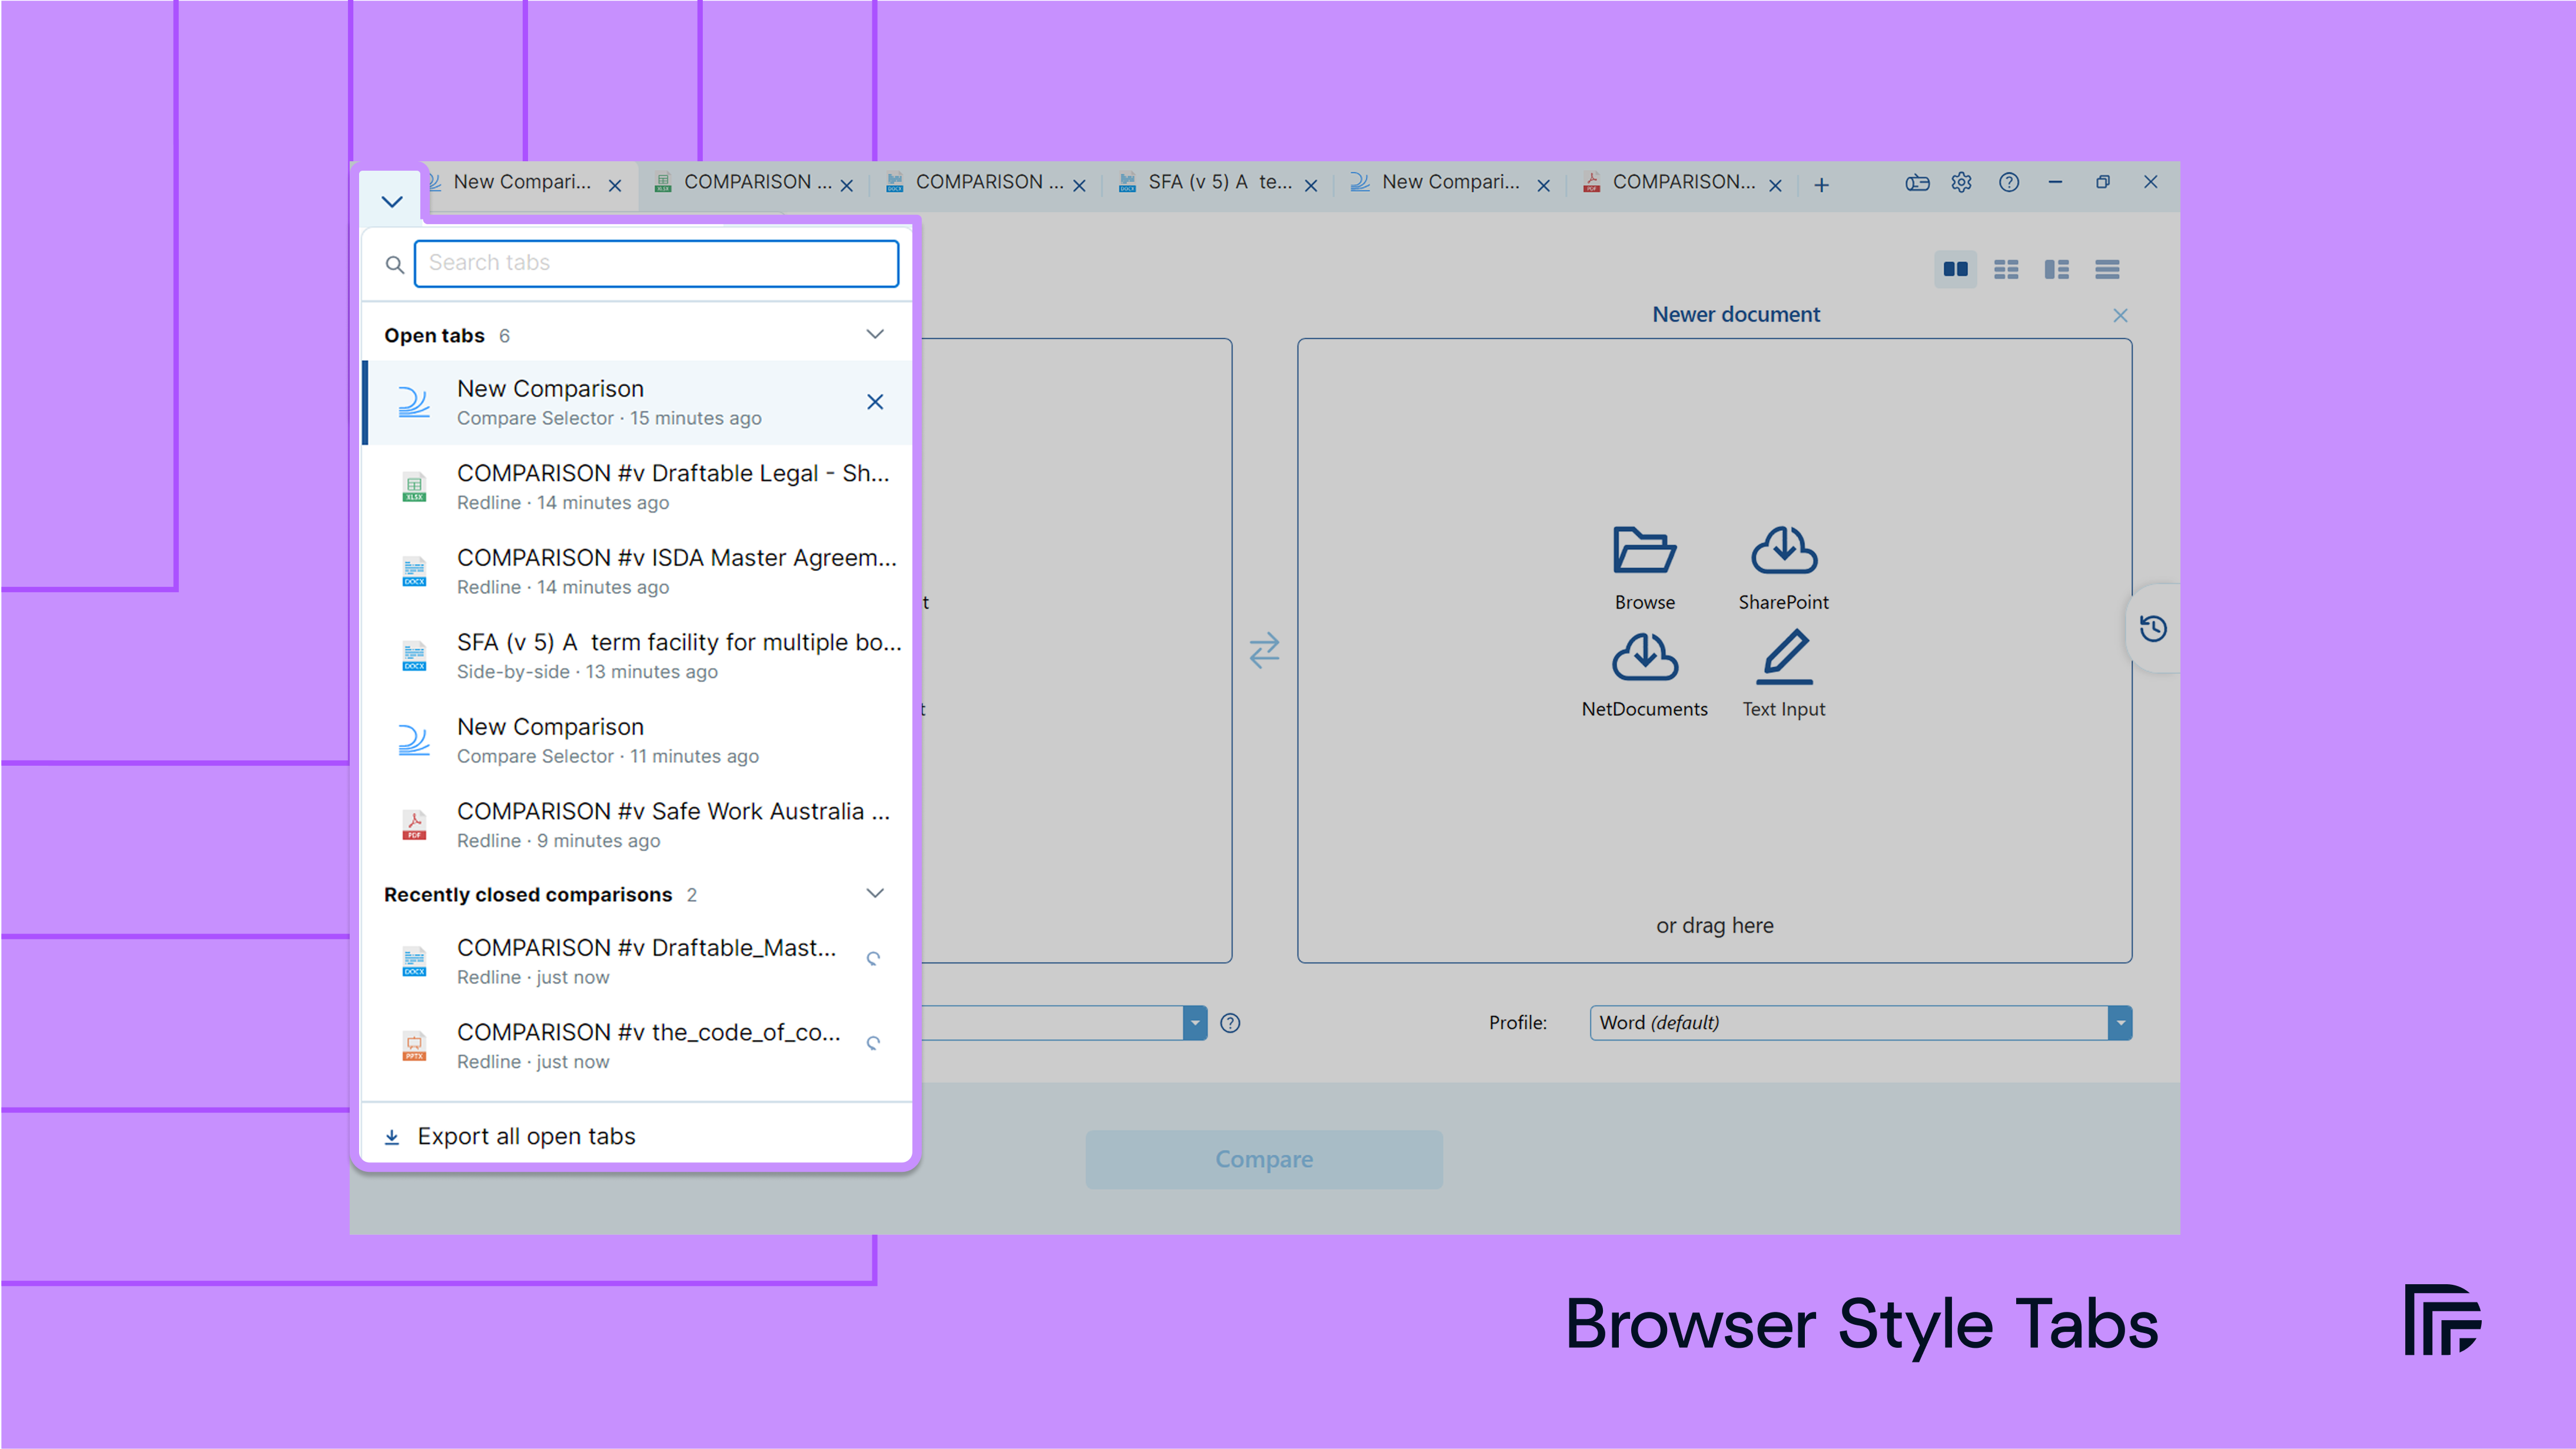The width and height of the screenshot is (2576, 1449).
Task: Click the DOCX icon of SFA entry
Action: pos(414,656)
